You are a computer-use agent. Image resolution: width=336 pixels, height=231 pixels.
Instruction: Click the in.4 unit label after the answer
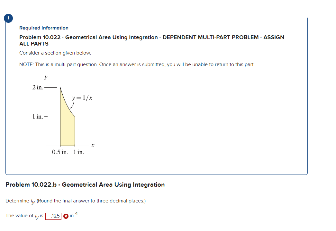(x=72, y=216)
